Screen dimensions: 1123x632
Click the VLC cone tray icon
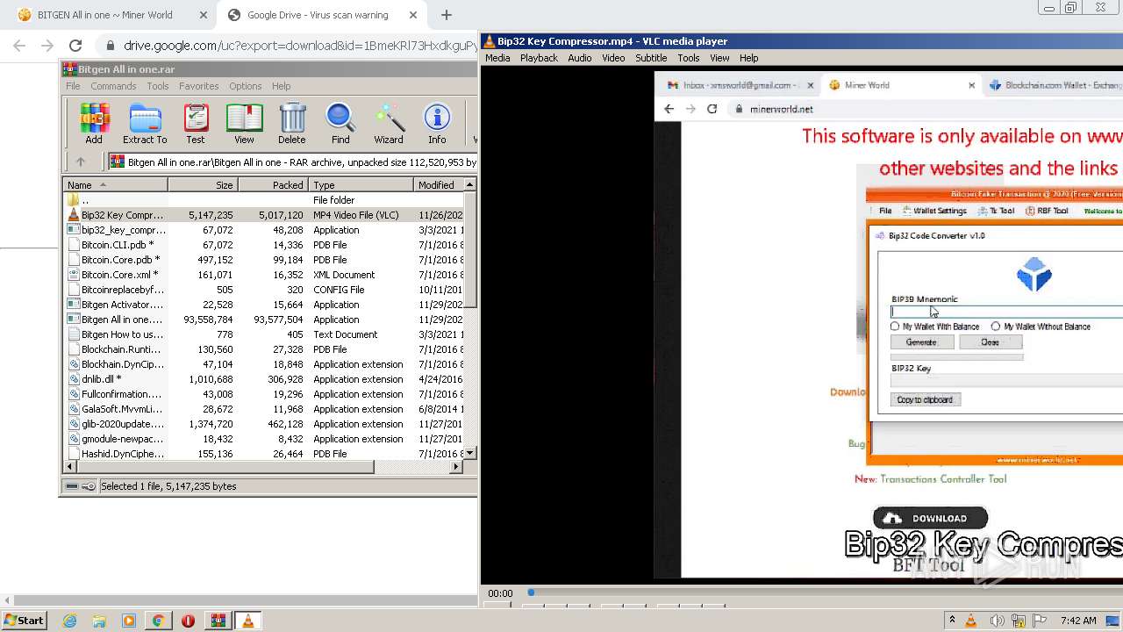[971, 621]
